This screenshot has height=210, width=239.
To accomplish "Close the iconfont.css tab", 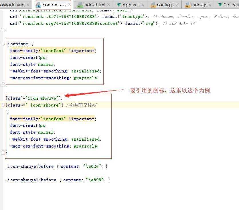I will tap(70, 5).
